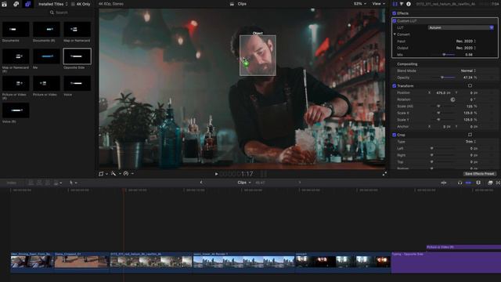Click Save Effects Preset button
Screen dimensions: 501x282
click(479, 174)
